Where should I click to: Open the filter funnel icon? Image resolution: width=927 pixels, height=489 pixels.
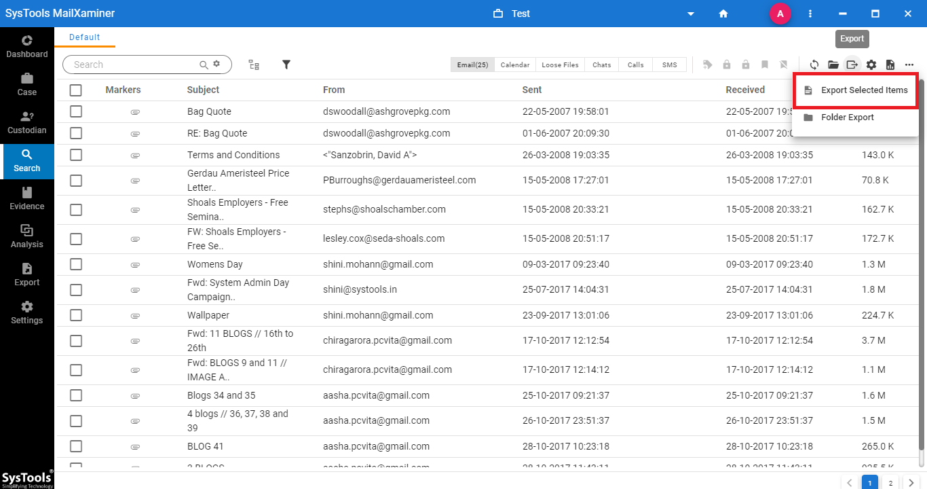coord(286,65)
